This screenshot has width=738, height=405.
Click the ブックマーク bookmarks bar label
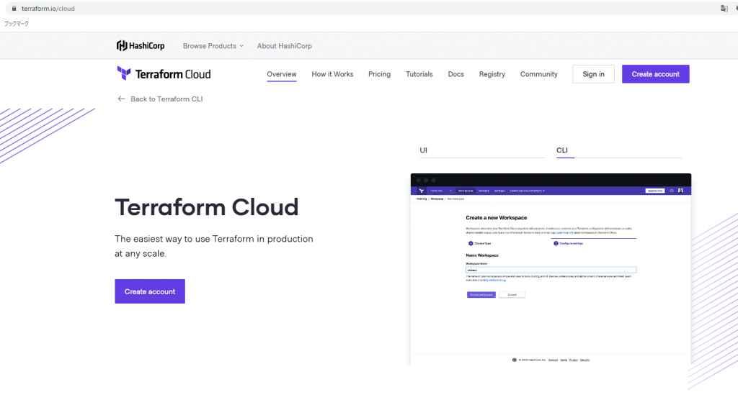(x=17, y=24)
